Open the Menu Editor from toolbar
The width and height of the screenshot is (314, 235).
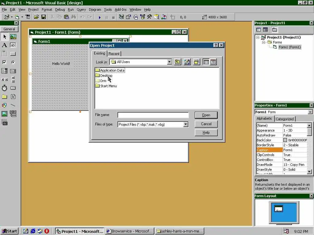pos(28,17)
